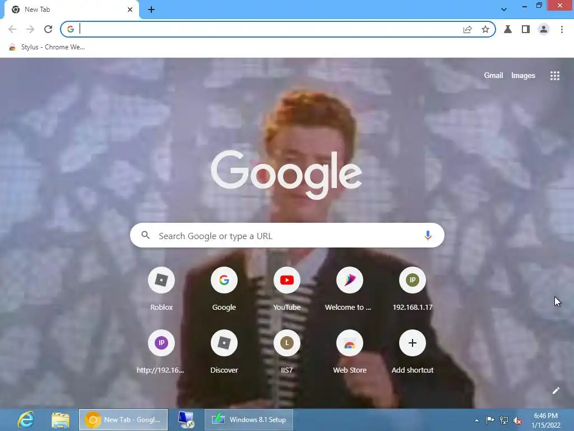Image resolution: width=574 pixels, height=431 pixels.
Task: Launch Internet Explorer from taskbar
Action: click(26, 420)
